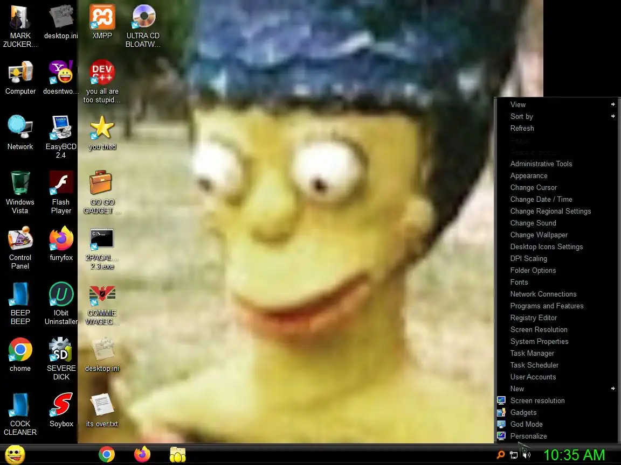Launch Task Manager from context menu

tap(557, 354)
